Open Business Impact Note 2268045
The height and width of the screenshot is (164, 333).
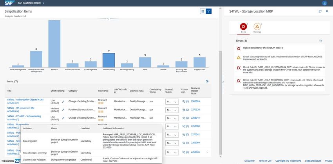pyautogui.click(x=195, y=152)
